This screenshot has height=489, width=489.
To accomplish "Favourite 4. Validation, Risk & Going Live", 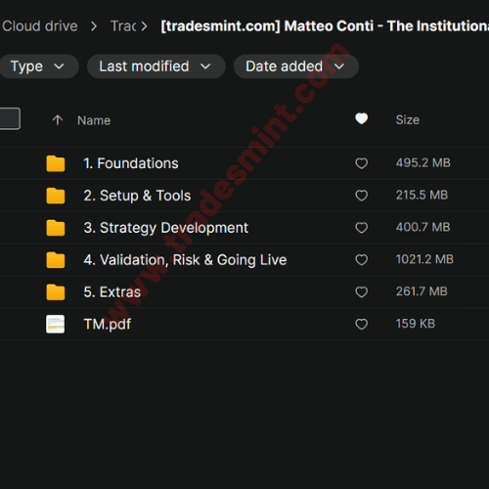I will (x=361, y=260).
